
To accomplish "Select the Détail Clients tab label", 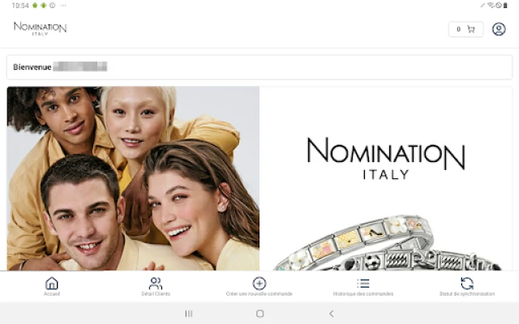I will tap(156, 293).
